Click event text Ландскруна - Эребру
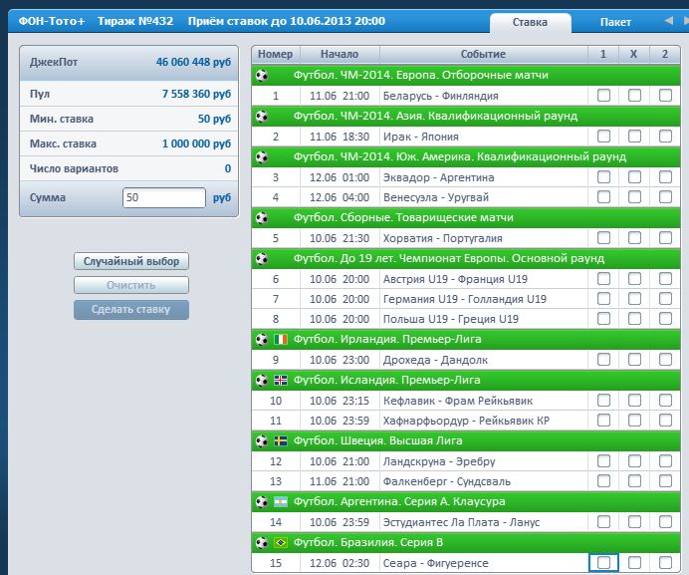 (x=439, y=461)
